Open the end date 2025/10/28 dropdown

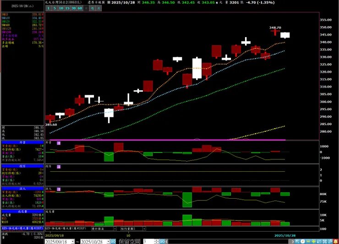(x=108, y=242)
